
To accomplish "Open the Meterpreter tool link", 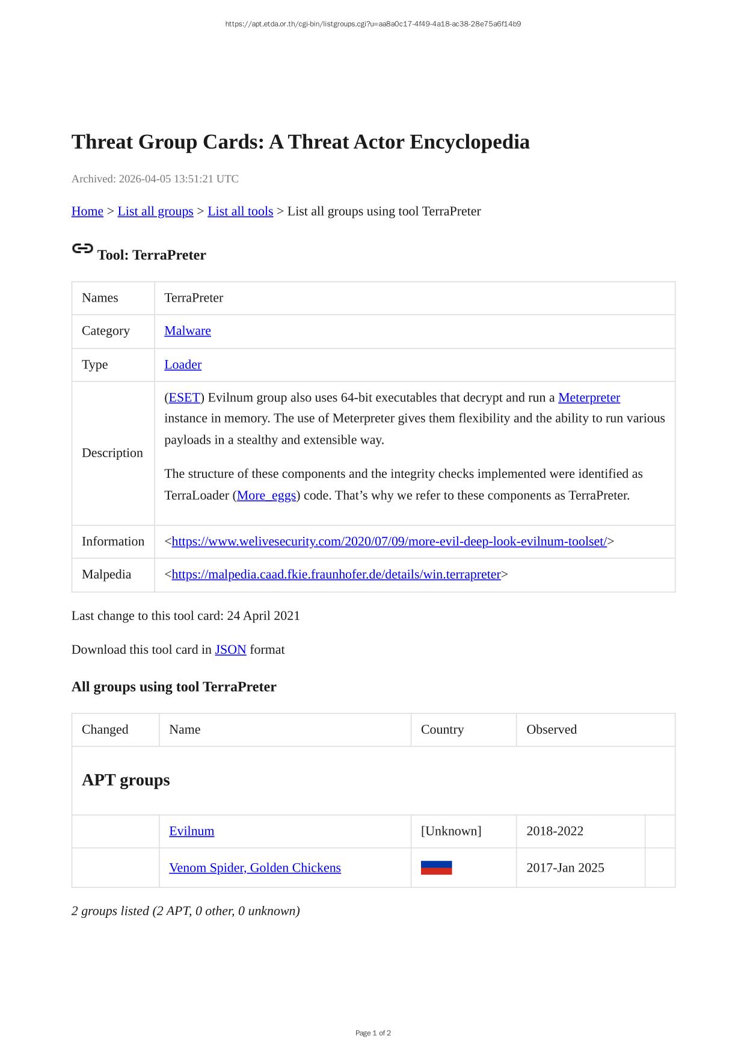I will point(589,398).
